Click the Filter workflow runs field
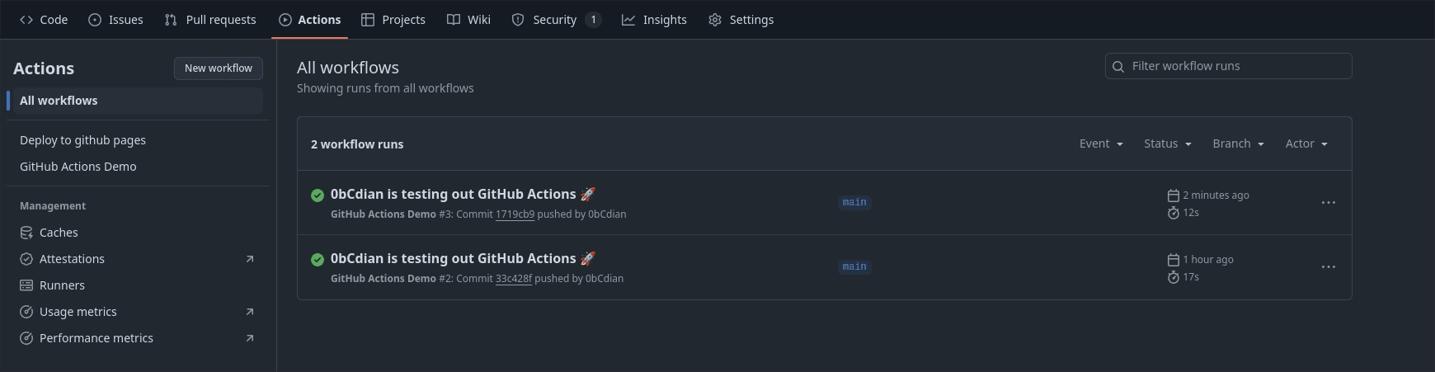1435x372 pixels. coord(1228,66)
